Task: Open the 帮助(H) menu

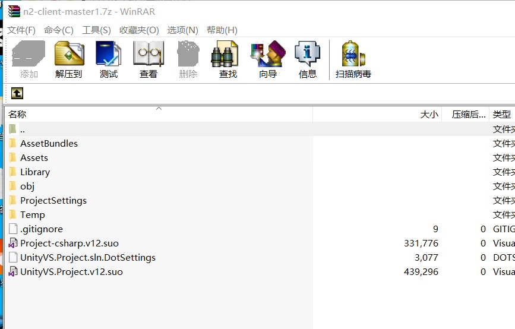Action: point(222,30)
